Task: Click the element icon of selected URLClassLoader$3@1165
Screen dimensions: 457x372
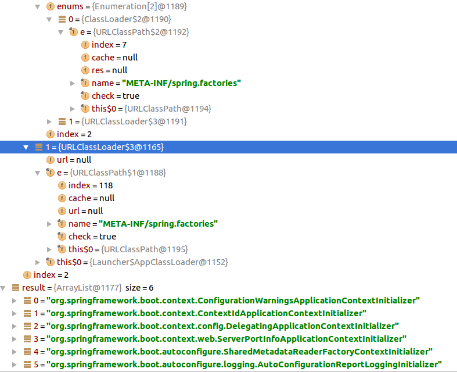Action: [39, 147]
